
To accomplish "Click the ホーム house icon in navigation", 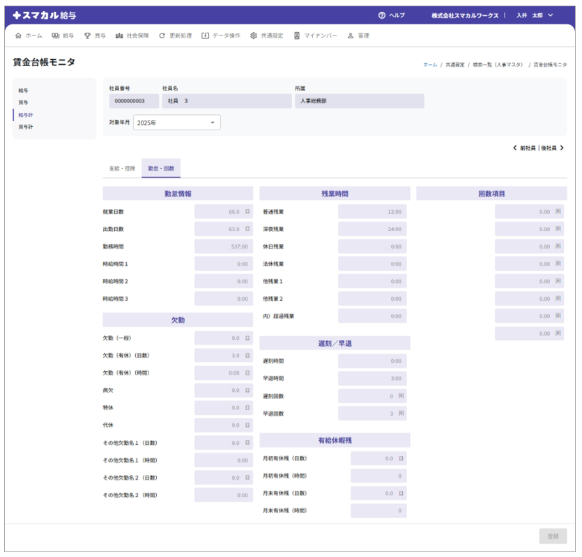I will (x=18, y=36).
